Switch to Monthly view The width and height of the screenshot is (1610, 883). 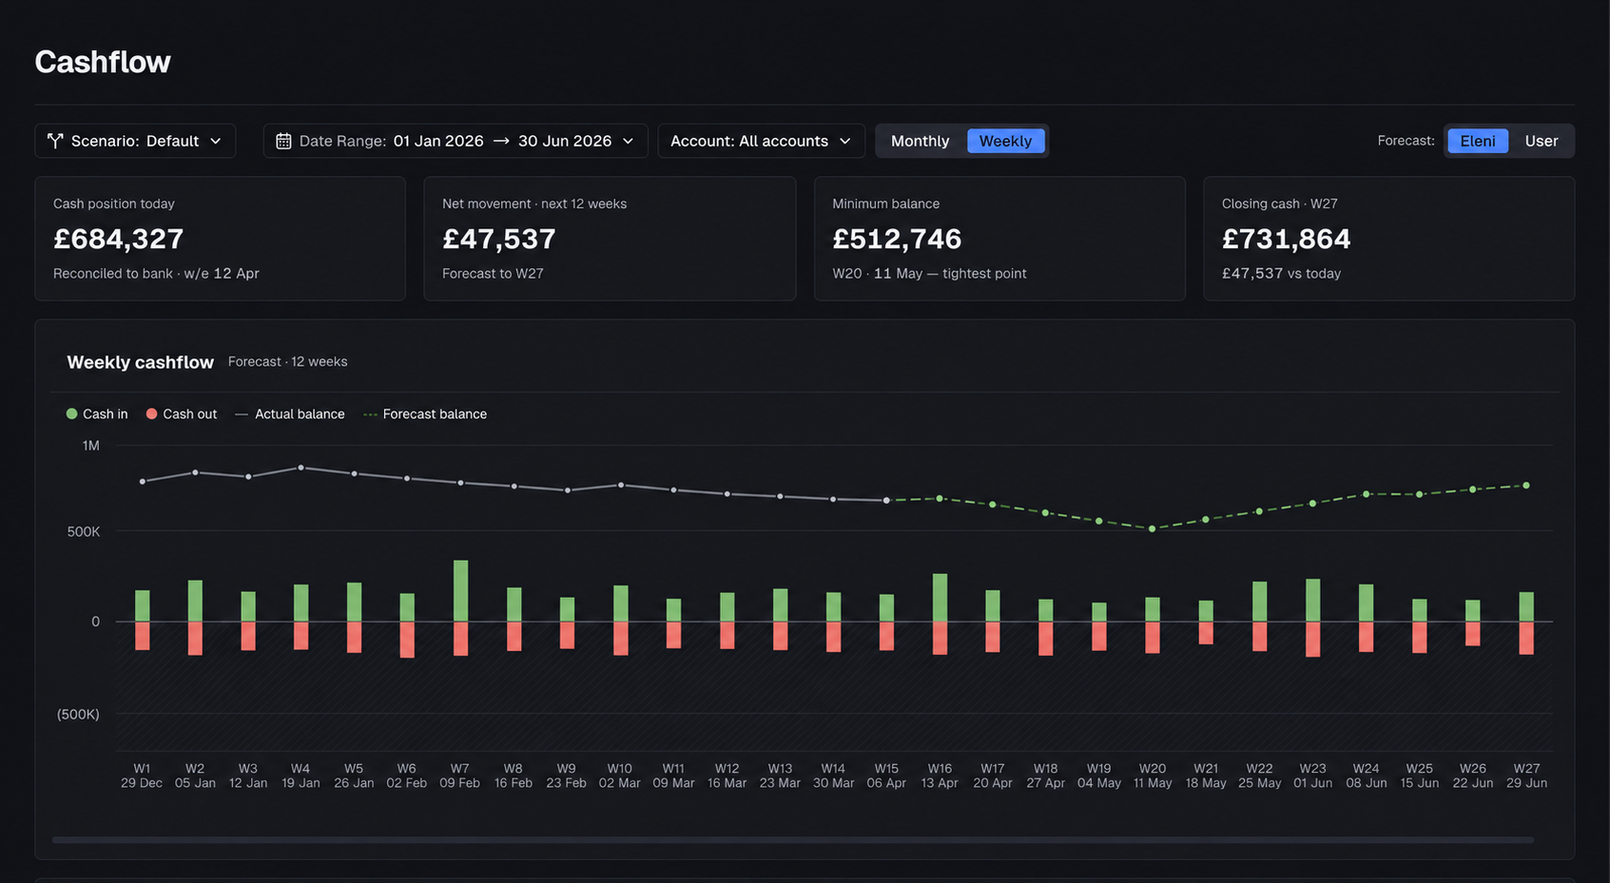click(920, 141)
